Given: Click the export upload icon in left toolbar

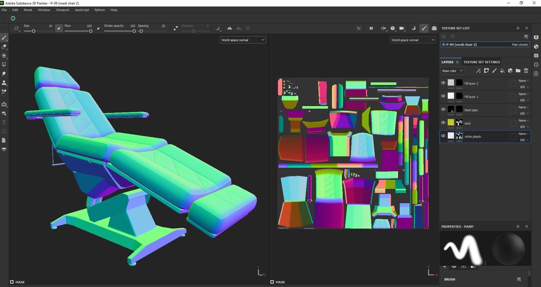Looking at the screenshot, I should coord(4,104).
